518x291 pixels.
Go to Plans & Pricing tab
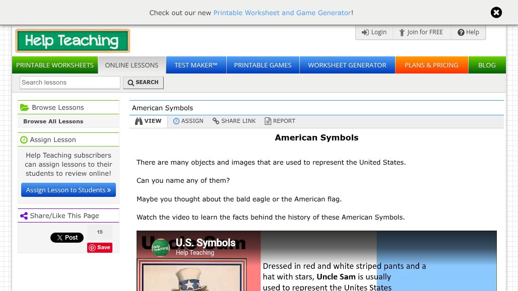[431, 65]
